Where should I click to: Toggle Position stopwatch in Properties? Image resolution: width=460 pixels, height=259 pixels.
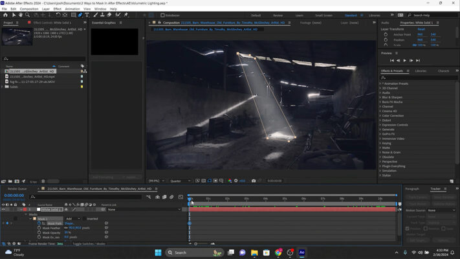click(x=386, y=39)
